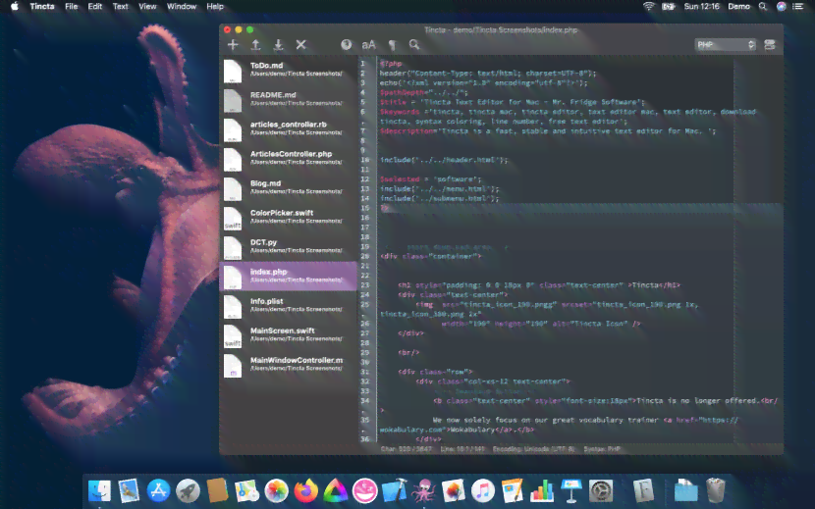Launch Firefox from the Dock
The image size is (815, 509).
(306, 490)
